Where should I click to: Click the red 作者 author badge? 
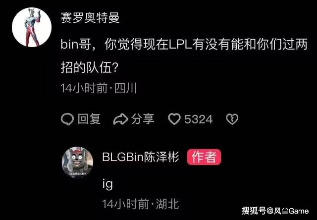204,157
